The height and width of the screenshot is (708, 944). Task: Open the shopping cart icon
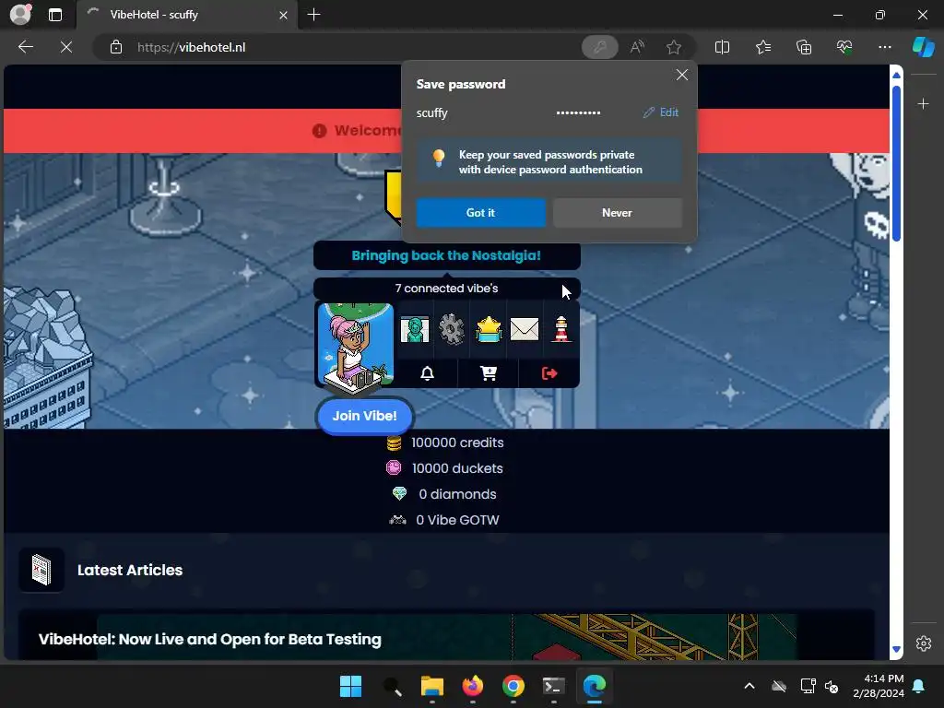click(489, 373)
